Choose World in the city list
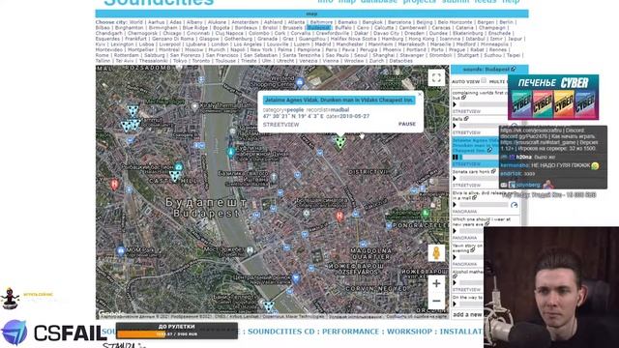The width and height of the screenshot is (619, 348). 135,22
